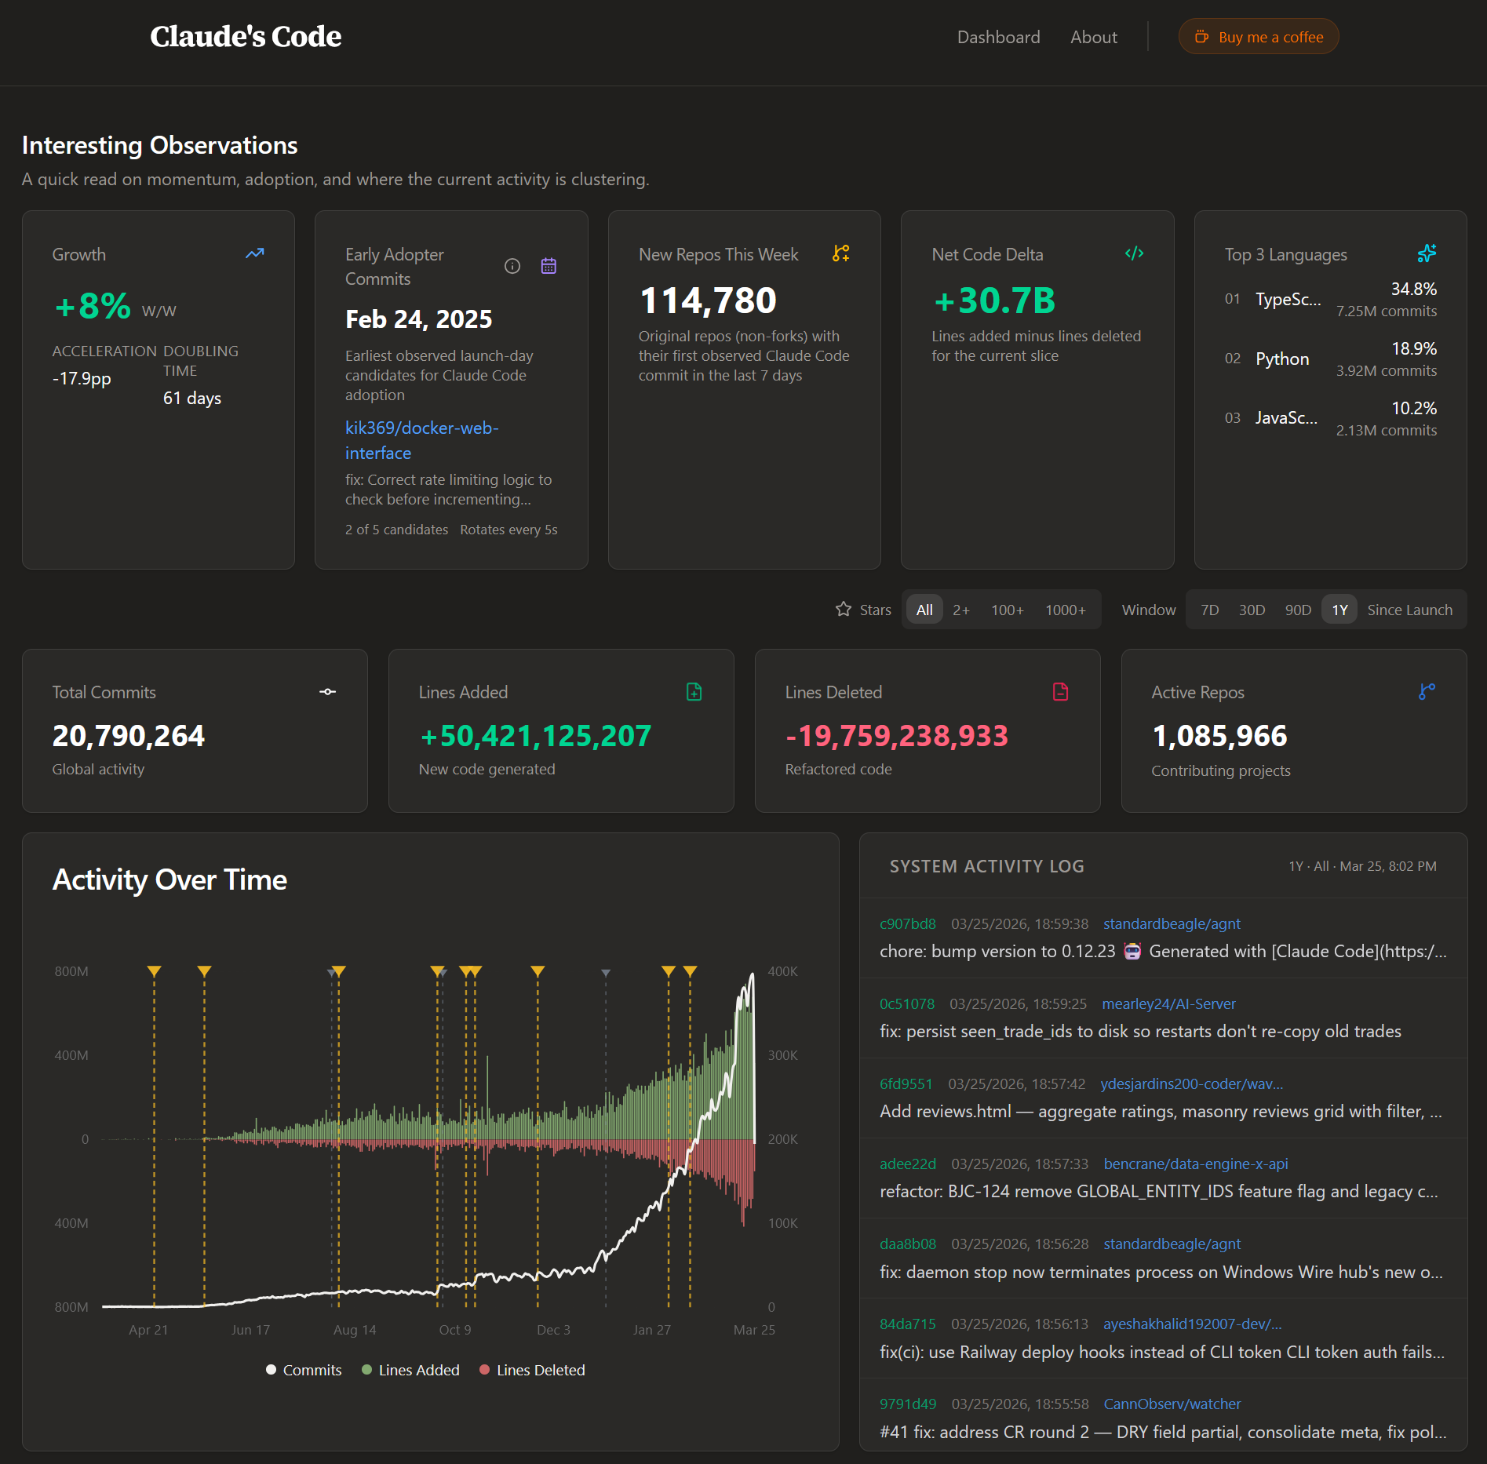Open mearley24/AI-Server repo link
Viewport: 1487px width, 1464px height.
[1168, 1003]
